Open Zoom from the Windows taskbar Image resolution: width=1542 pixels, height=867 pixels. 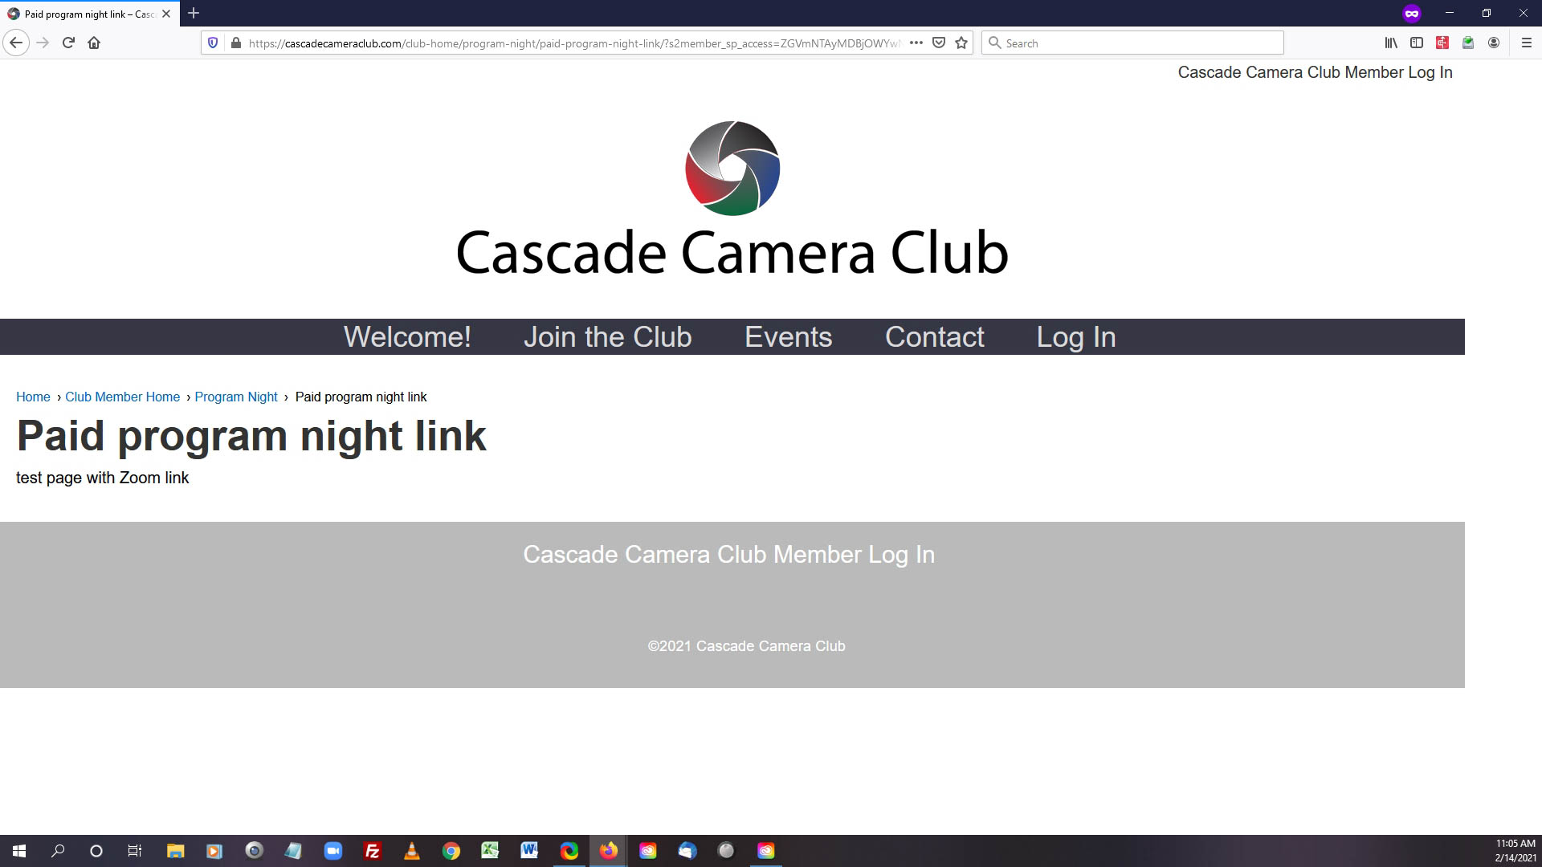pos(332,850)
